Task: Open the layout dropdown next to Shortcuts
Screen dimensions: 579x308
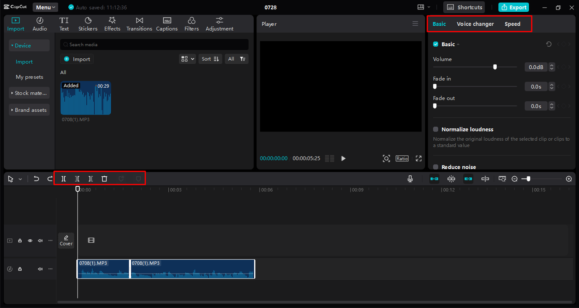Action: 423,7
